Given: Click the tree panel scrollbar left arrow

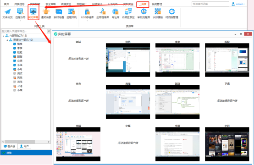Looking at the screenshot, I should coord(3,142).
